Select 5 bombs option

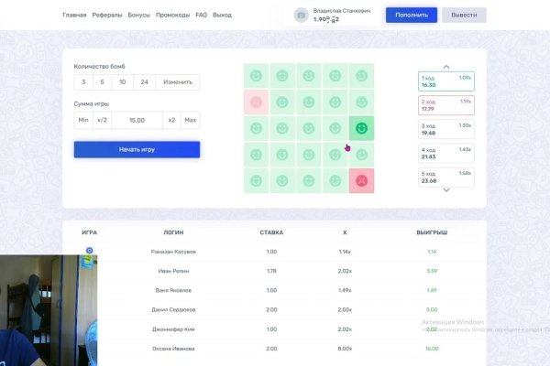point(103,82)
